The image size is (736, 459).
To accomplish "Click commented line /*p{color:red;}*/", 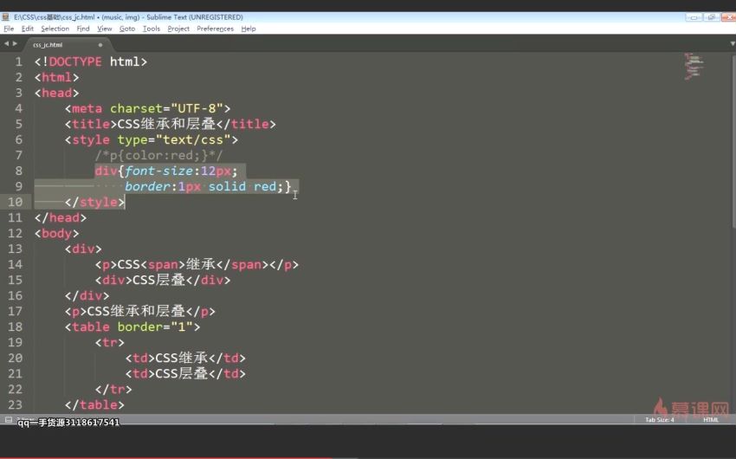I will [x=158, y=155].
